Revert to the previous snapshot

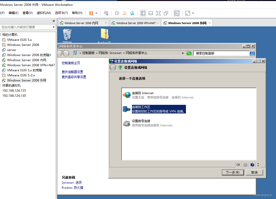[x=125, y=13]
